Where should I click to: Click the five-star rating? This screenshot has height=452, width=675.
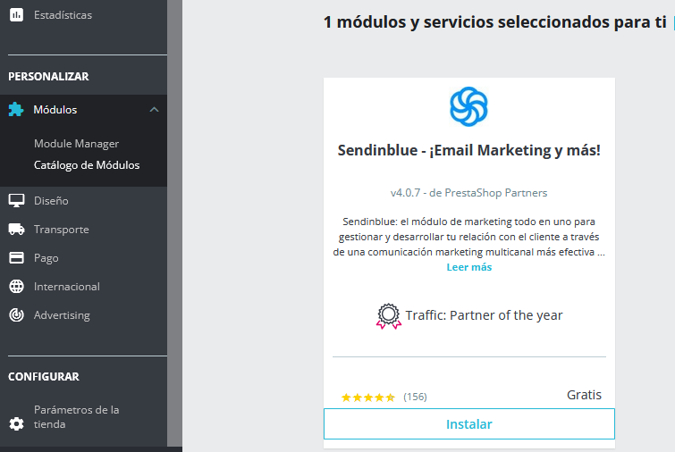pyautogui.click(x=368, y=397)
